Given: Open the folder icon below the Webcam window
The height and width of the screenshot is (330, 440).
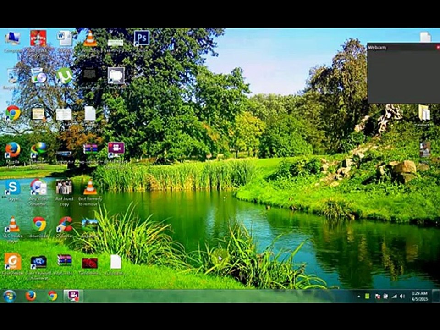Looking at the screenshot, I should click(424, 113).
